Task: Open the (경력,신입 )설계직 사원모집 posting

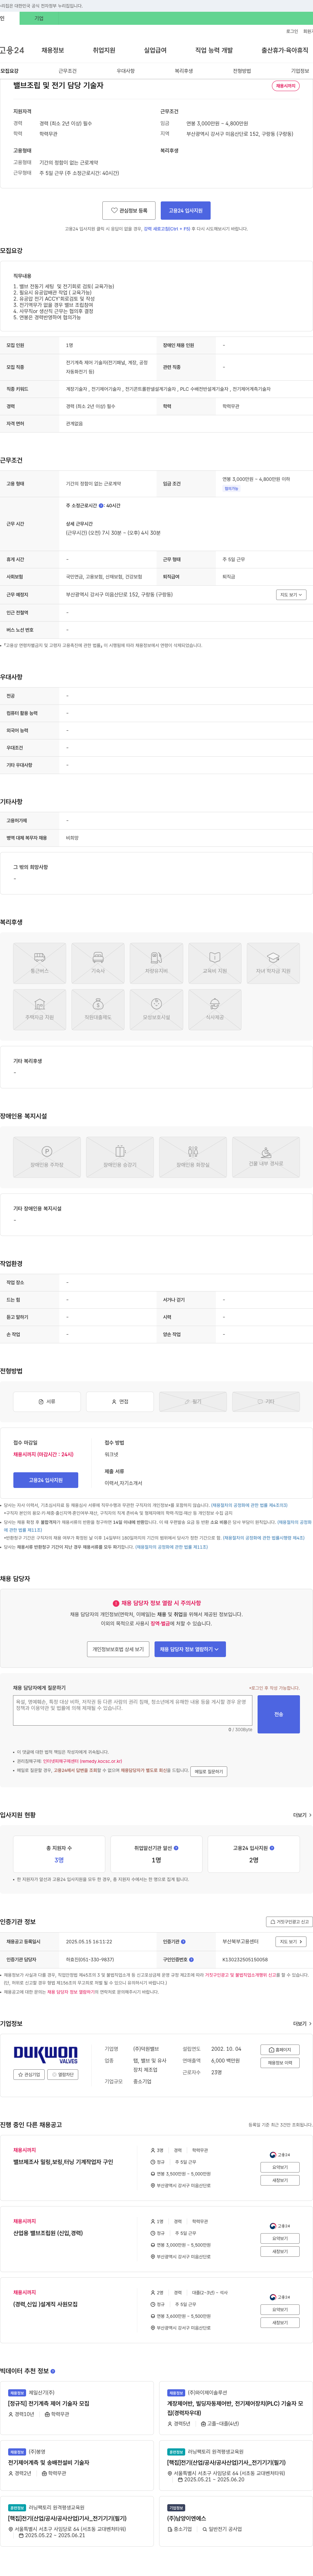Action: coord(45,2304)
